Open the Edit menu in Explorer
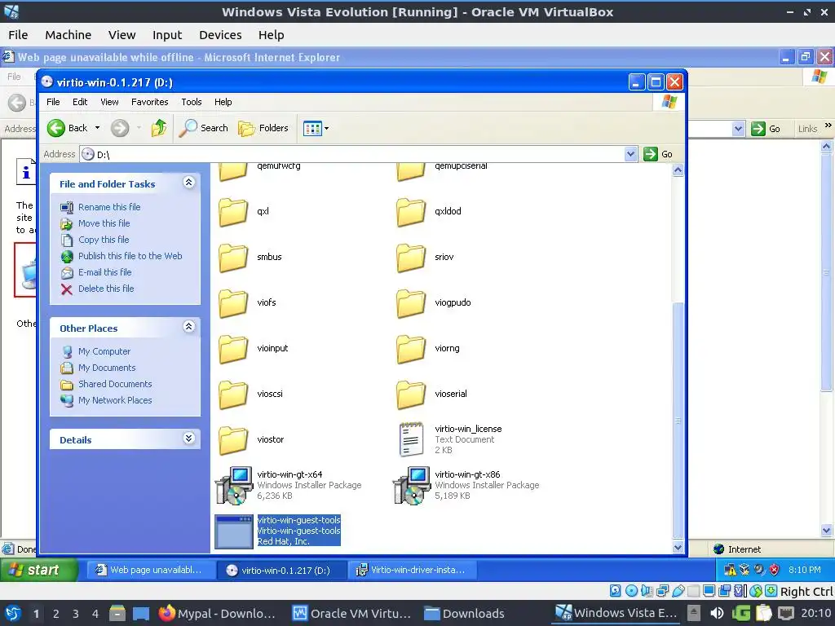Screen dimensions: 835x626 [80, 102]
